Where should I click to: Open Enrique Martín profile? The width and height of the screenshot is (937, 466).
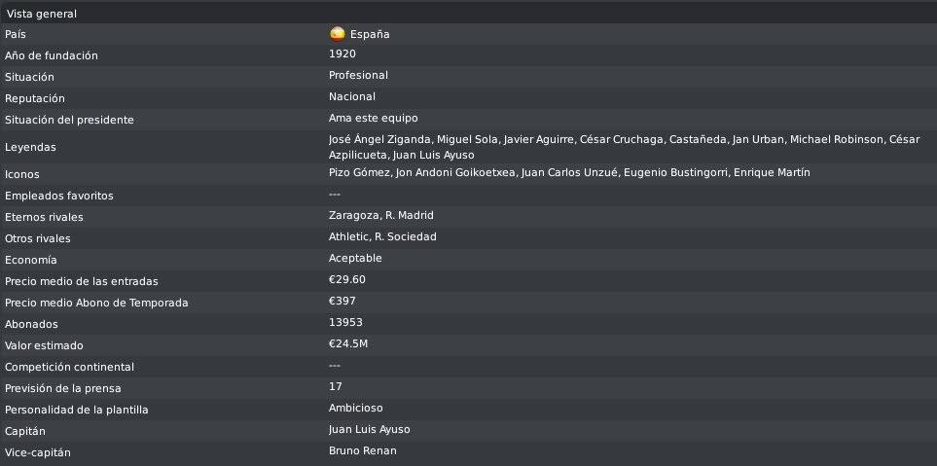tap(772, 172)
